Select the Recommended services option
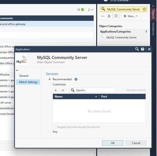Image resolution: width=157 pixels, height=156 pixels. click(x=50, y=79)
